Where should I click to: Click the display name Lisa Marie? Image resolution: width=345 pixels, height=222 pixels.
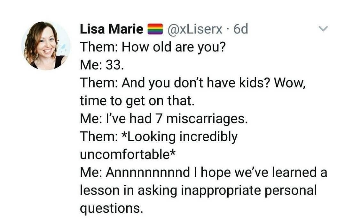coord(111,29)
